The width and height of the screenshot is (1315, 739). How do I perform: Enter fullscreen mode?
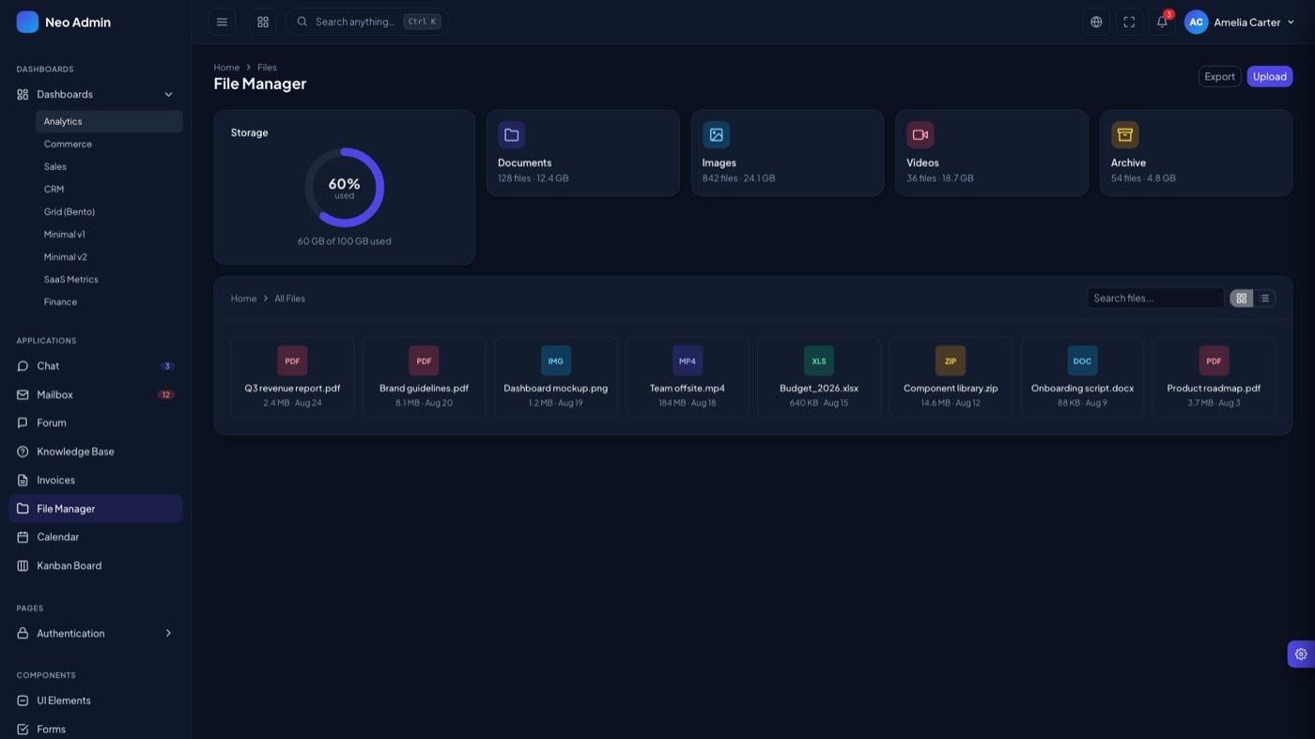click(1129, 22)
